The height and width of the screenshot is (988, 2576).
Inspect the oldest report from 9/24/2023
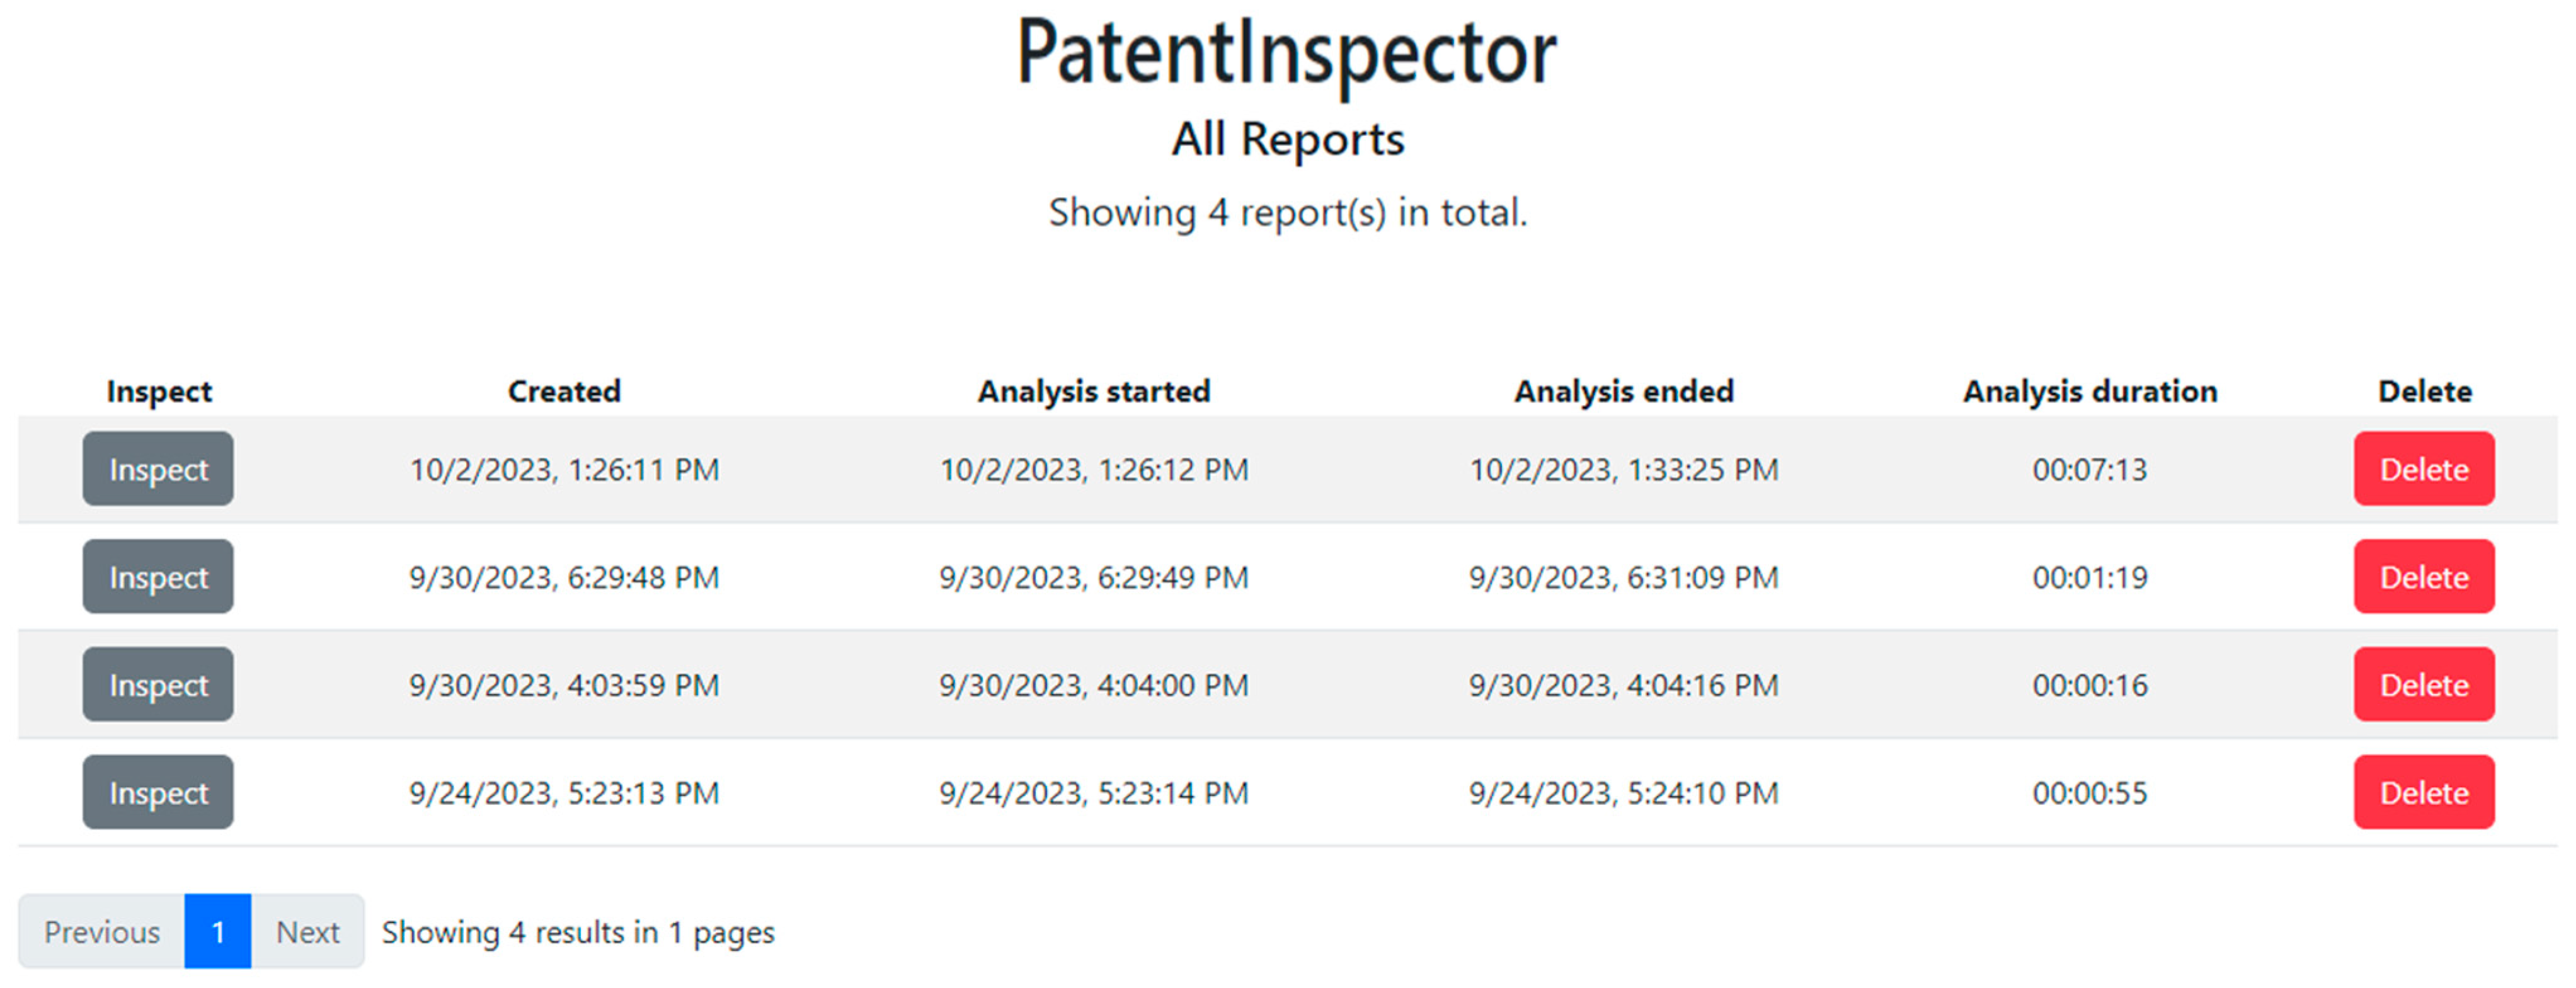pyautogui.click(x=157, y=792)
